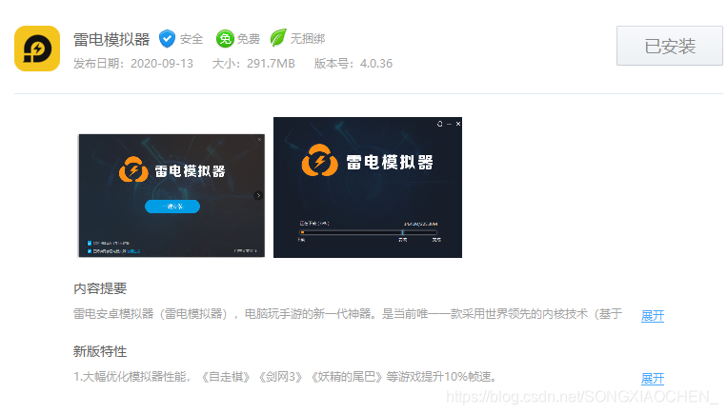Viewport: 727px width, 414px height.
Task: Click the blue install button in first screenshot
Action: coord(172,207)
